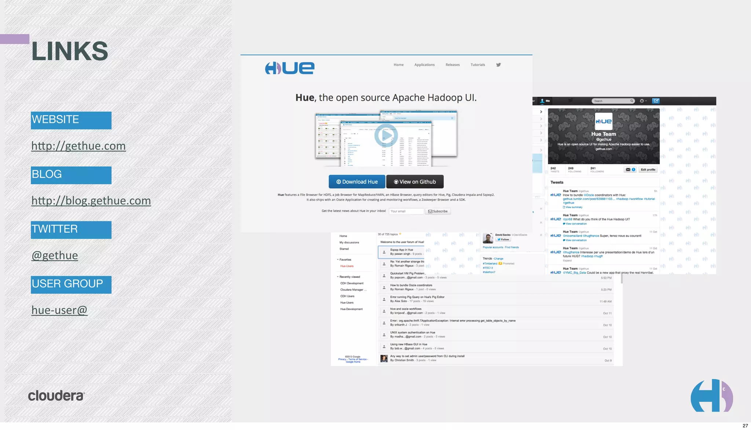Star the 30 of 725 topics group

(400, 234)
